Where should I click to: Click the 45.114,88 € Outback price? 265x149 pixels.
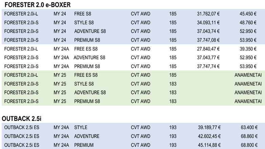pos(209,145)
